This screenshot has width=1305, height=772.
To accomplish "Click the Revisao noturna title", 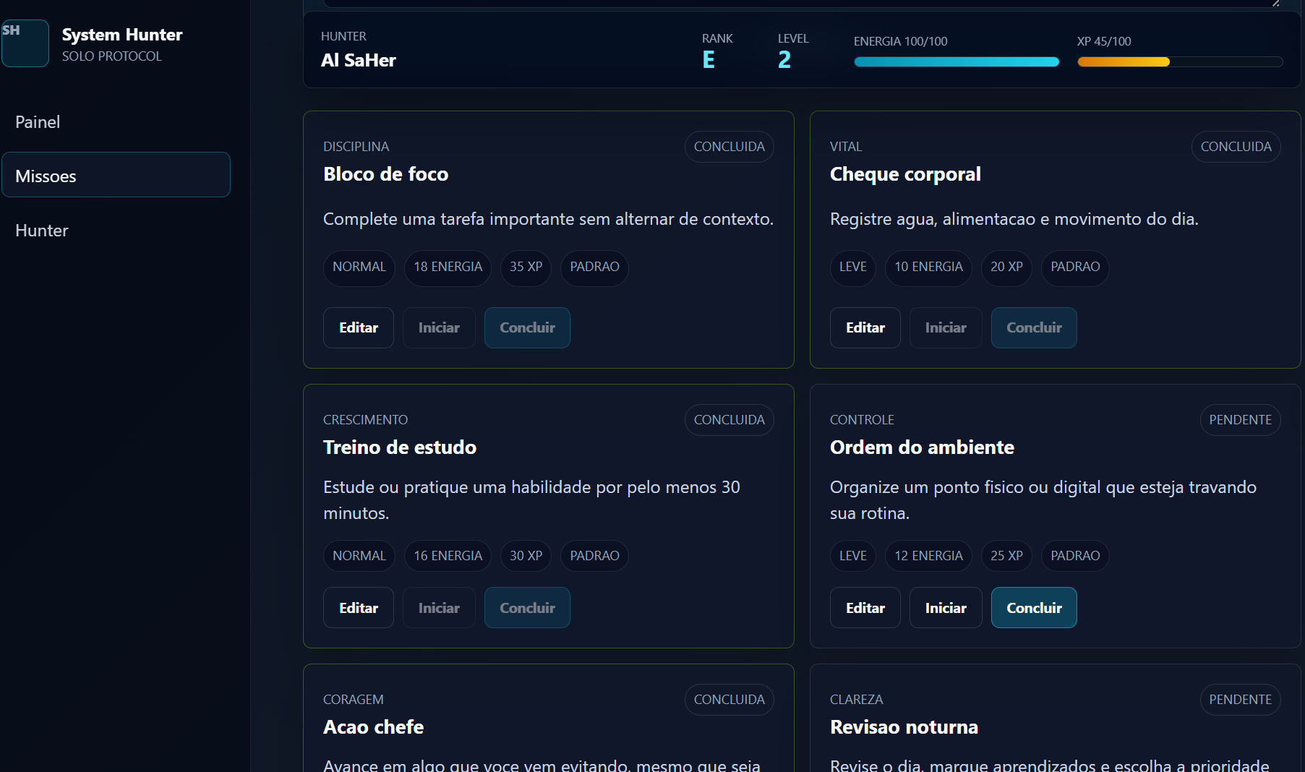I will coord(904,727).
